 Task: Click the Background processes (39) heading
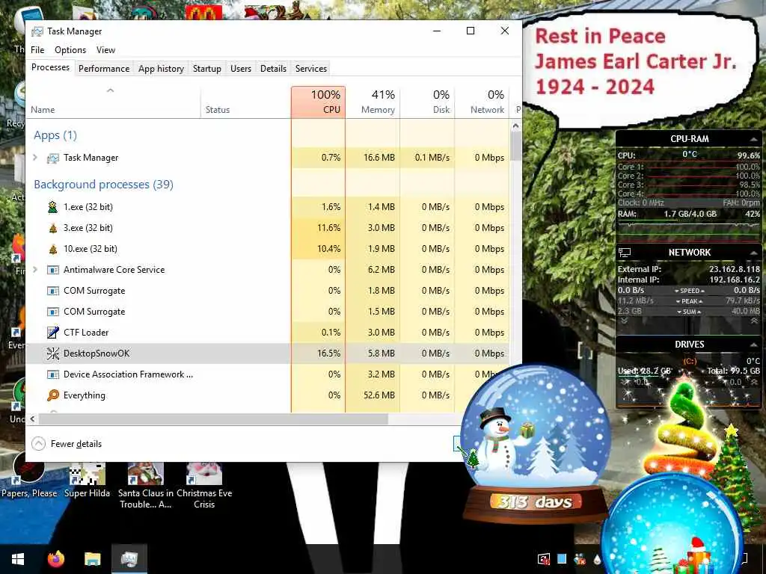pos(103,185)
